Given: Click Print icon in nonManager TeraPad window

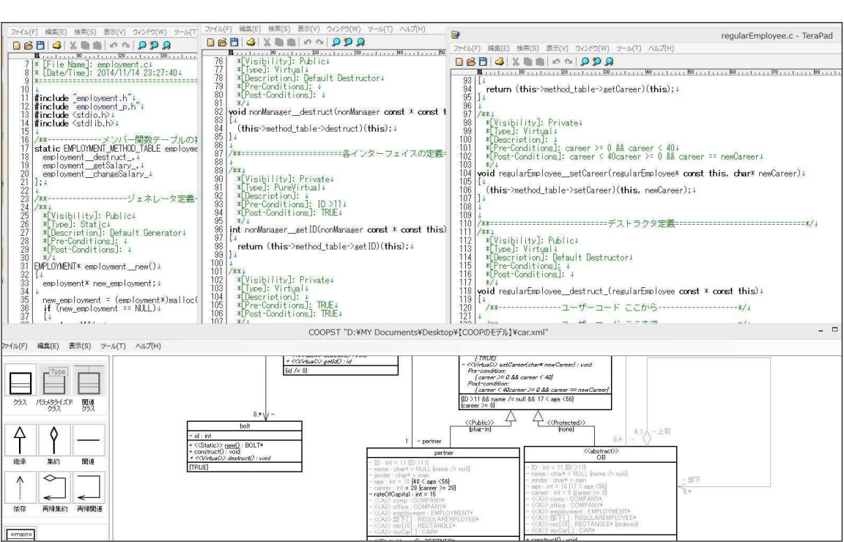Looking at the screenshot, I should coord(251,42).
